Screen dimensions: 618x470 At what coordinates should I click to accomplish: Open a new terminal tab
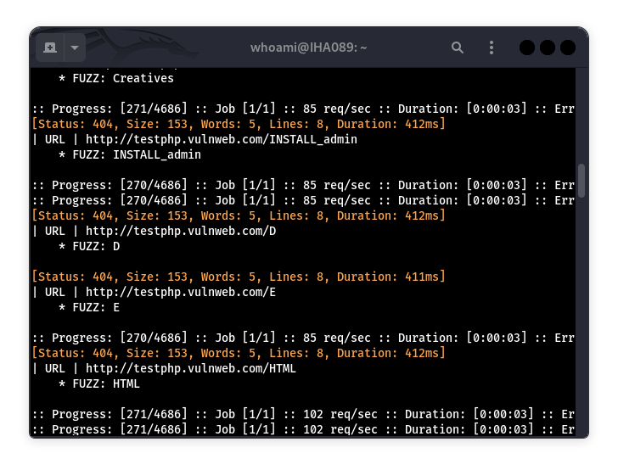(50, 48)
